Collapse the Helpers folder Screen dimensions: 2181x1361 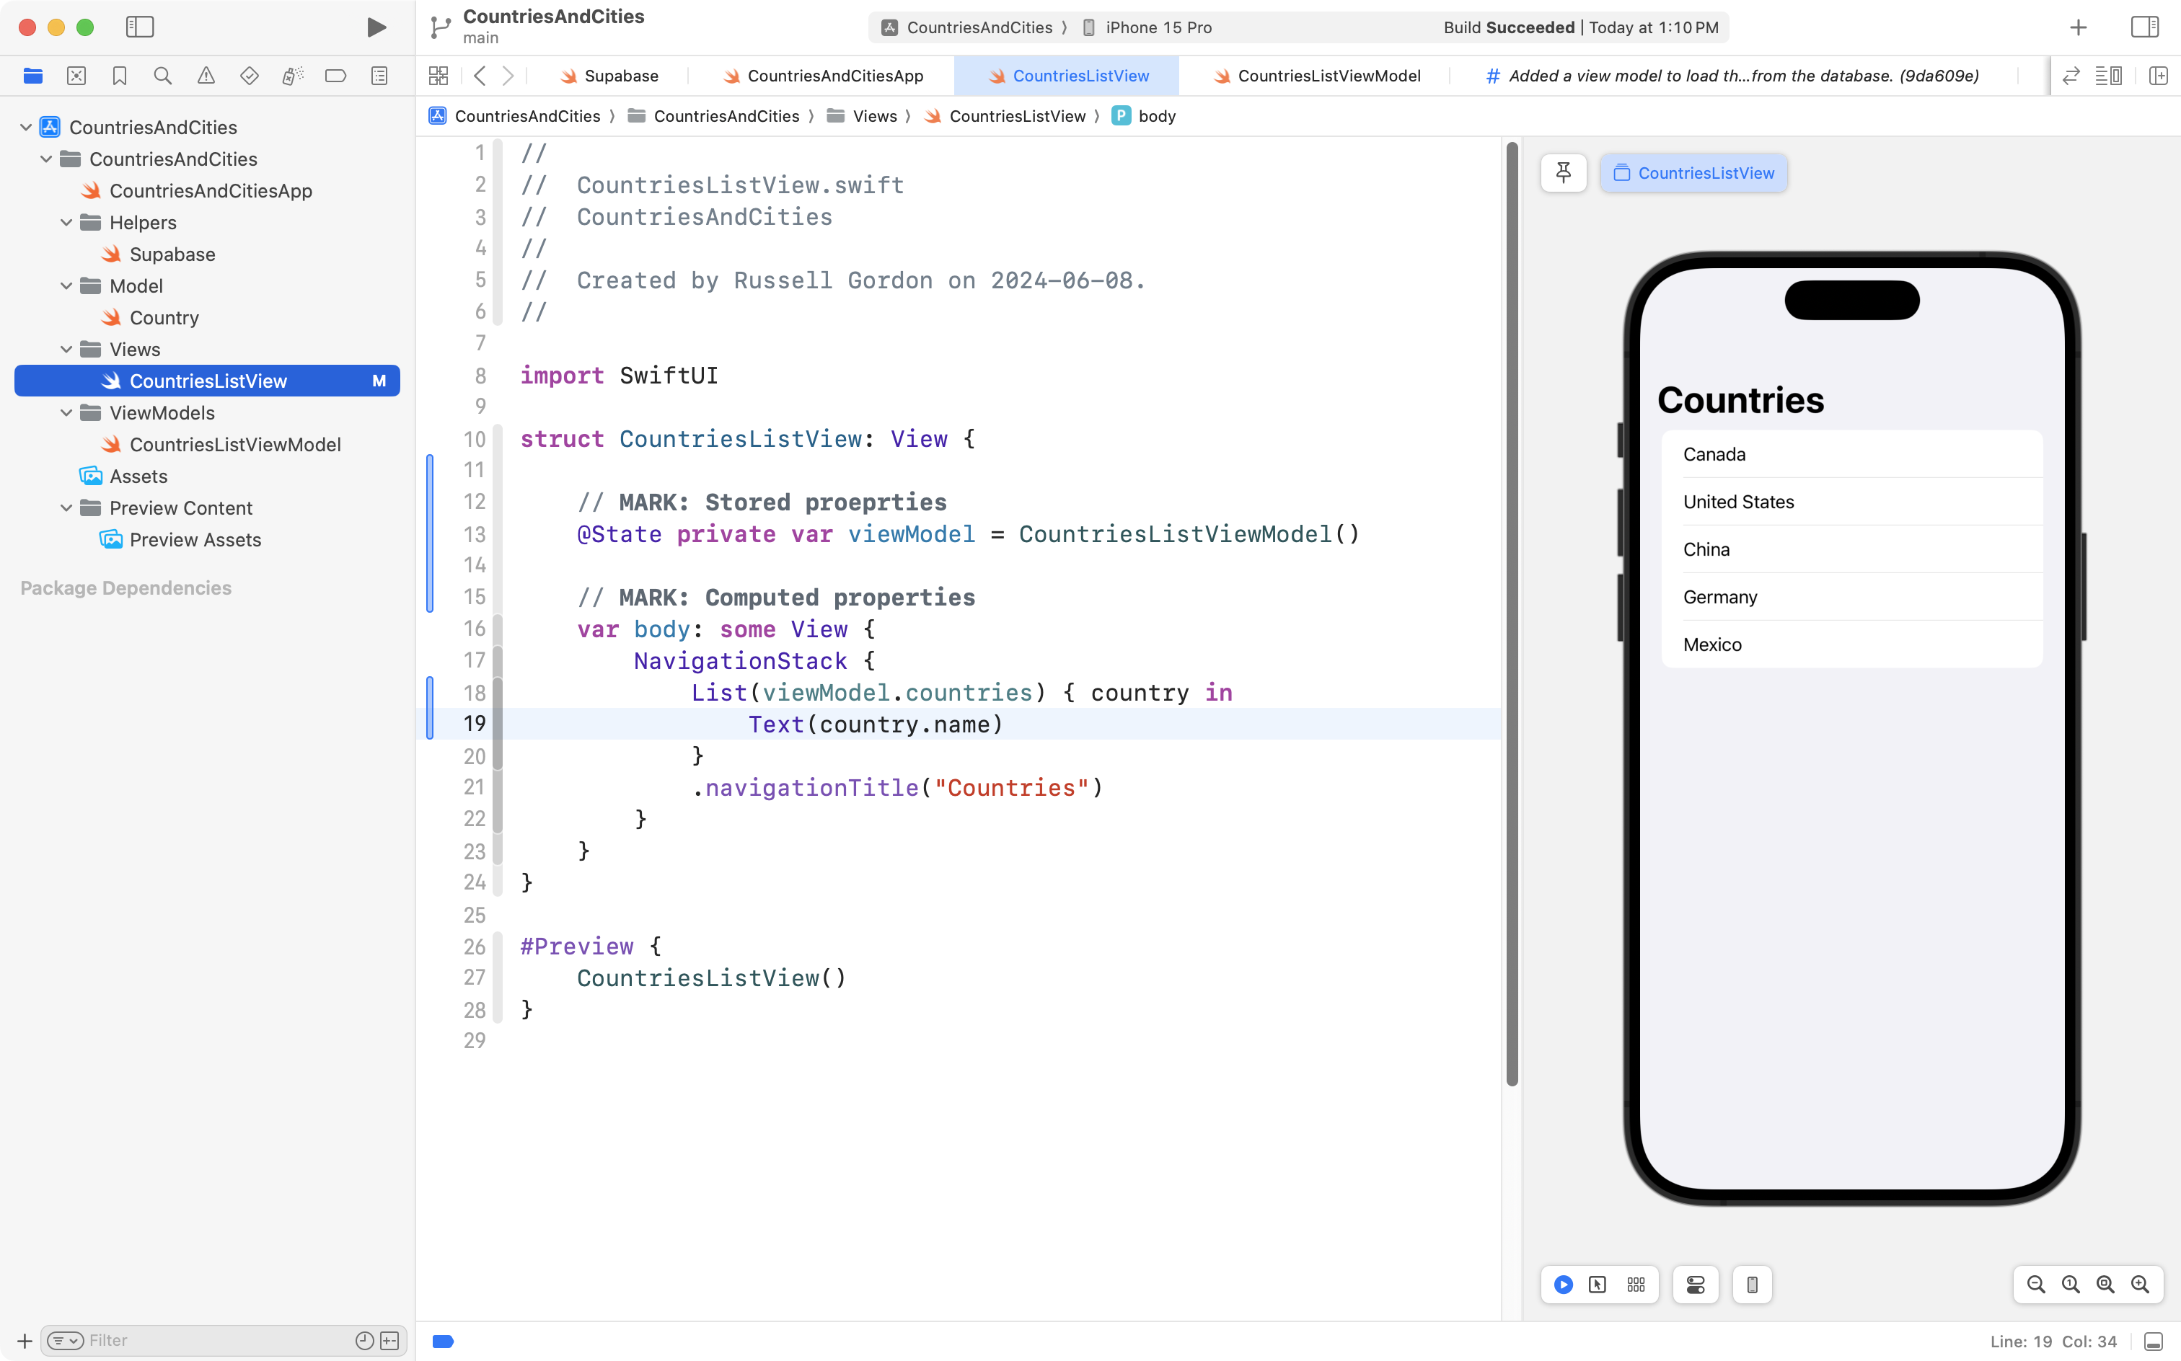point(66,222)
